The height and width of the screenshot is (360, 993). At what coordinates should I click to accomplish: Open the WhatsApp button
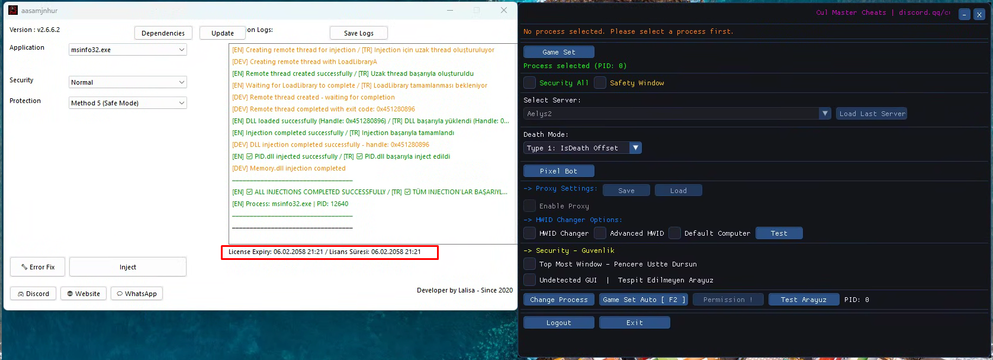pos(137,294)
